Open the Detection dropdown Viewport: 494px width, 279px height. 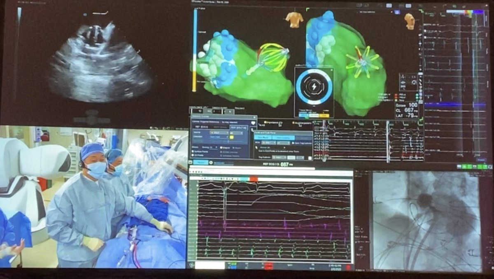click(219, 137)
